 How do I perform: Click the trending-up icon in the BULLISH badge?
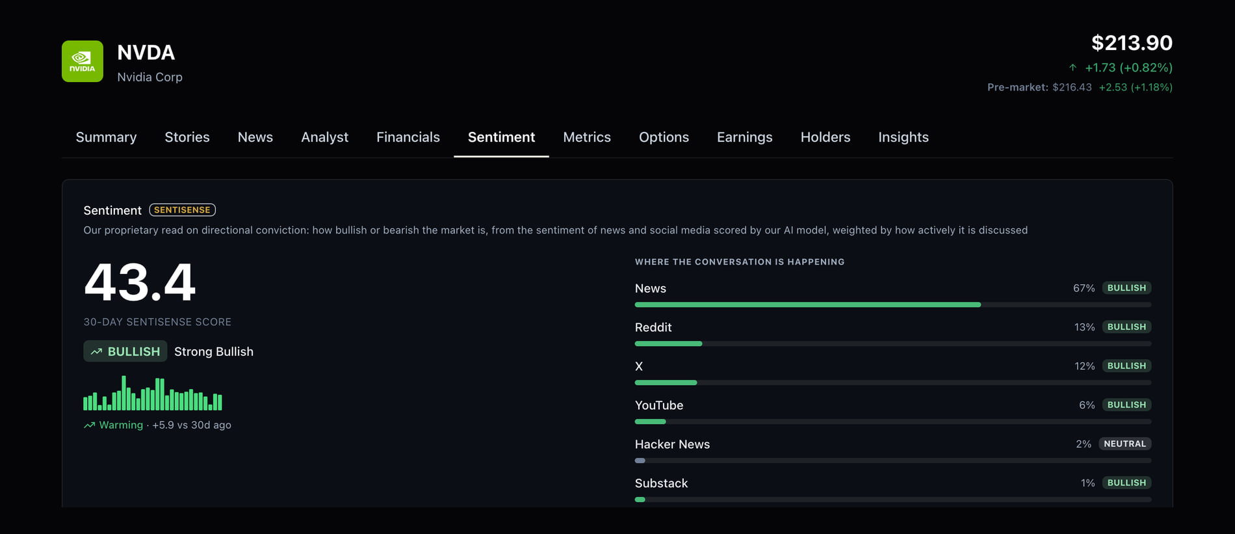(96, 351)
